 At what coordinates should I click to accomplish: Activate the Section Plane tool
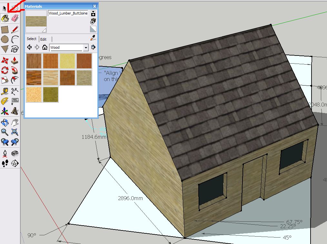[x=15, y=163]
